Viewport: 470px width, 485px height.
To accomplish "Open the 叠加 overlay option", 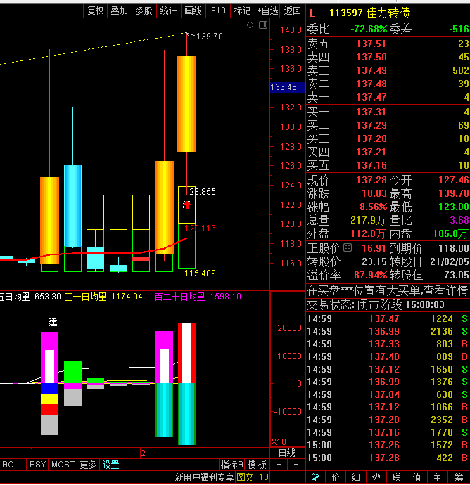I will (x=120, y=11).
